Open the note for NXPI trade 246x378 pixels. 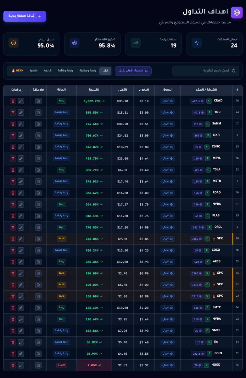38,135
